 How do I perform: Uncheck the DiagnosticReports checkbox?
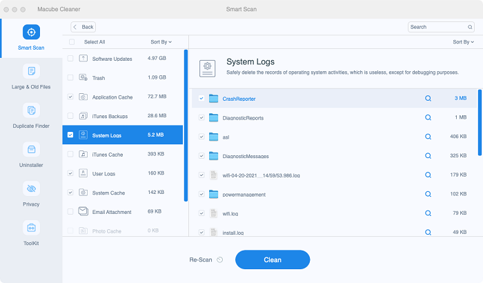pos(201,117)
